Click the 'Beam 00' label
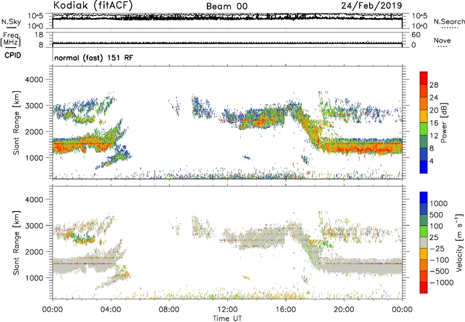Image resolution: width=465 pixels, height=322 pixels. [x=227, y=6]
